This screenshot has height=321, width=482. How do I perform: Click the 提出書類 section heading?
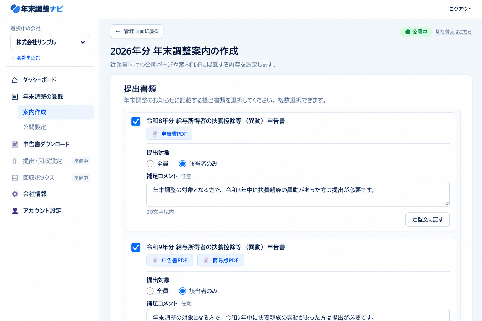(x=140, y=89)
